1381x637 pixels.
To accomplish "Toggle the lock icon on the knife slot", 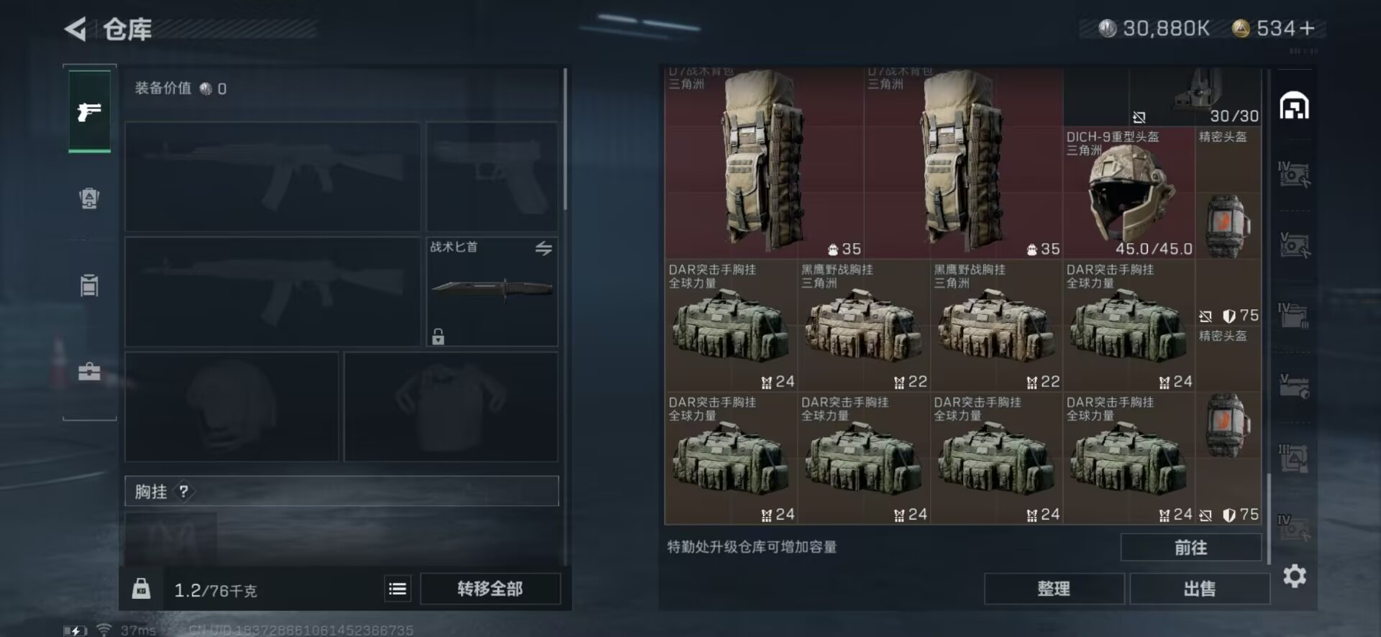I will coord(438,336).
